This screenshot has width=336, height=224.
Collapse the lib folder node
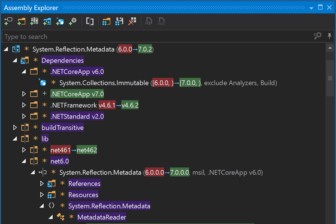(15, 139)
